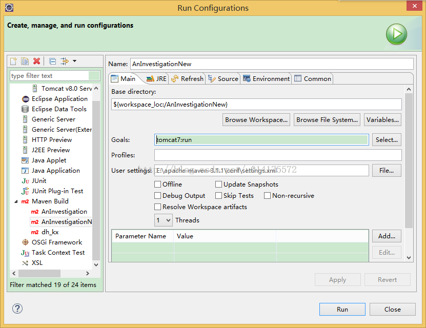426x328 pixels.
Task: Click the type filter text field
Action: (55, 76)
